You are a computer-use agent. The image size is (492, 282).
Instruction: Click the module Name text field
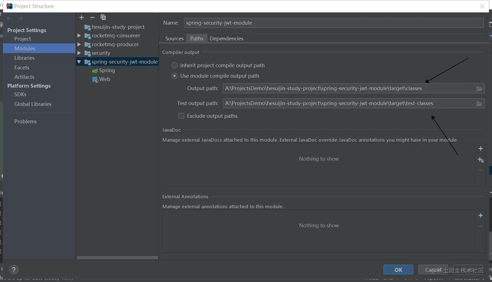click(334, 23)
